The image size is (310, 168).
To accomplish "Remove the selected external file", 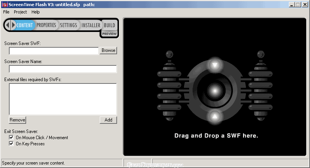I will coord(17,120).
